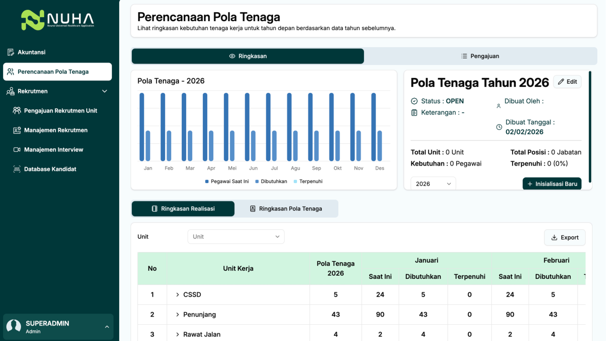Click the Pengajuan Rekrutmen Unit icon
The image size is (606, 341).
click(17, 111)
